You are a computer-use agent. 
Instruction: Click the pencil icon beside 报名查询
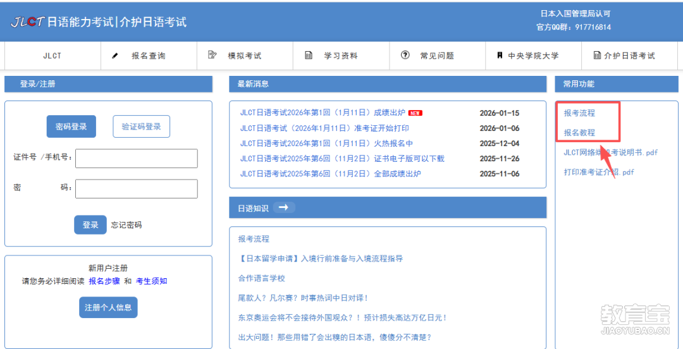(115, 56)
